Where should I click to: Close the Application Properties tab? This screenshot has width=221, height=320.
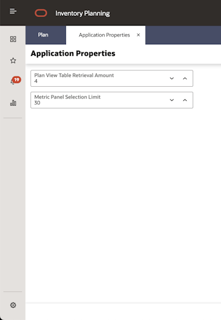coord(139,35)
